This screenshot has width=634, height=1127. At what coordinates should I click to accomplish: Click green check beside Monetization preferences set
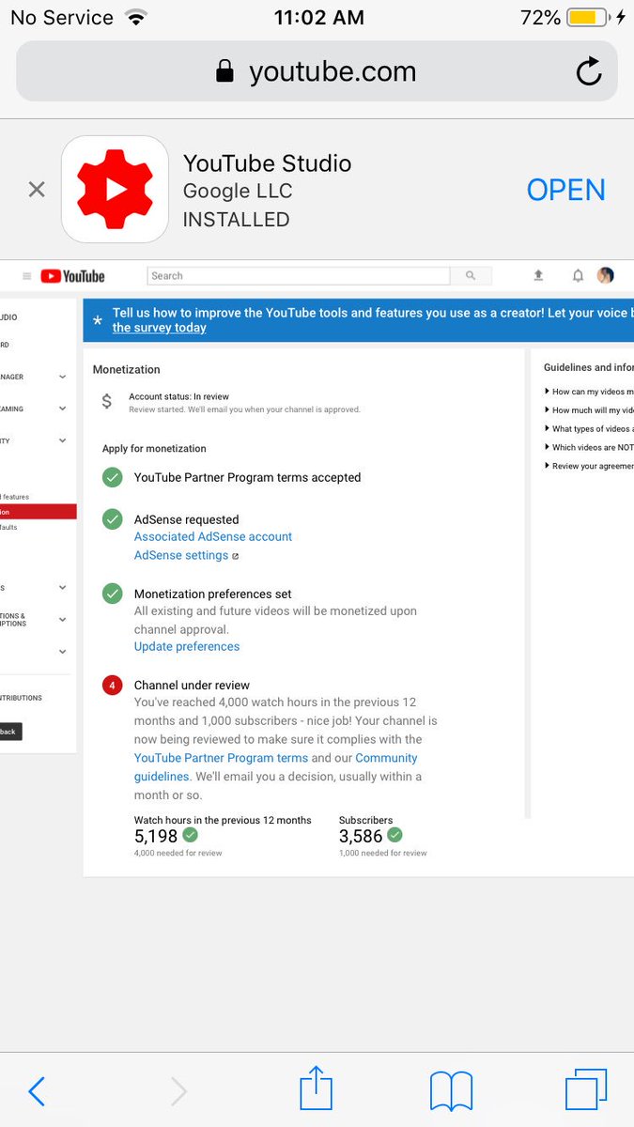113,594
